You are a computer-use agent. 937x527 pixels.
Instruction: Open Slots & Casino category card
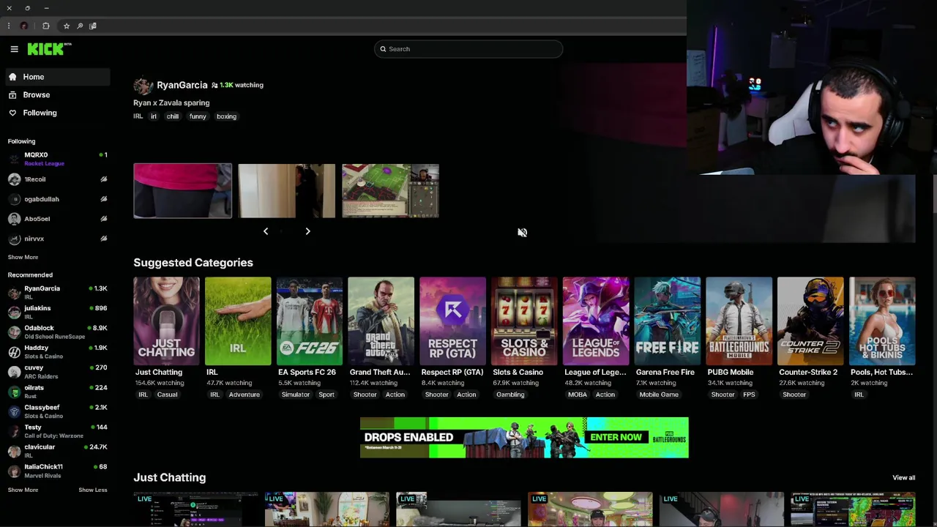click(x=524, y=321)
